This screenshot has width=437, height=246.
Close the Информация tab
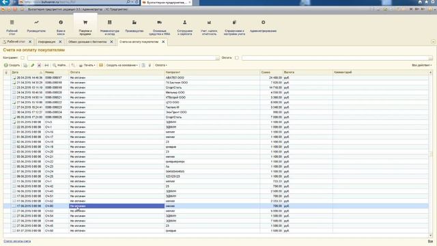click(60, 42)
